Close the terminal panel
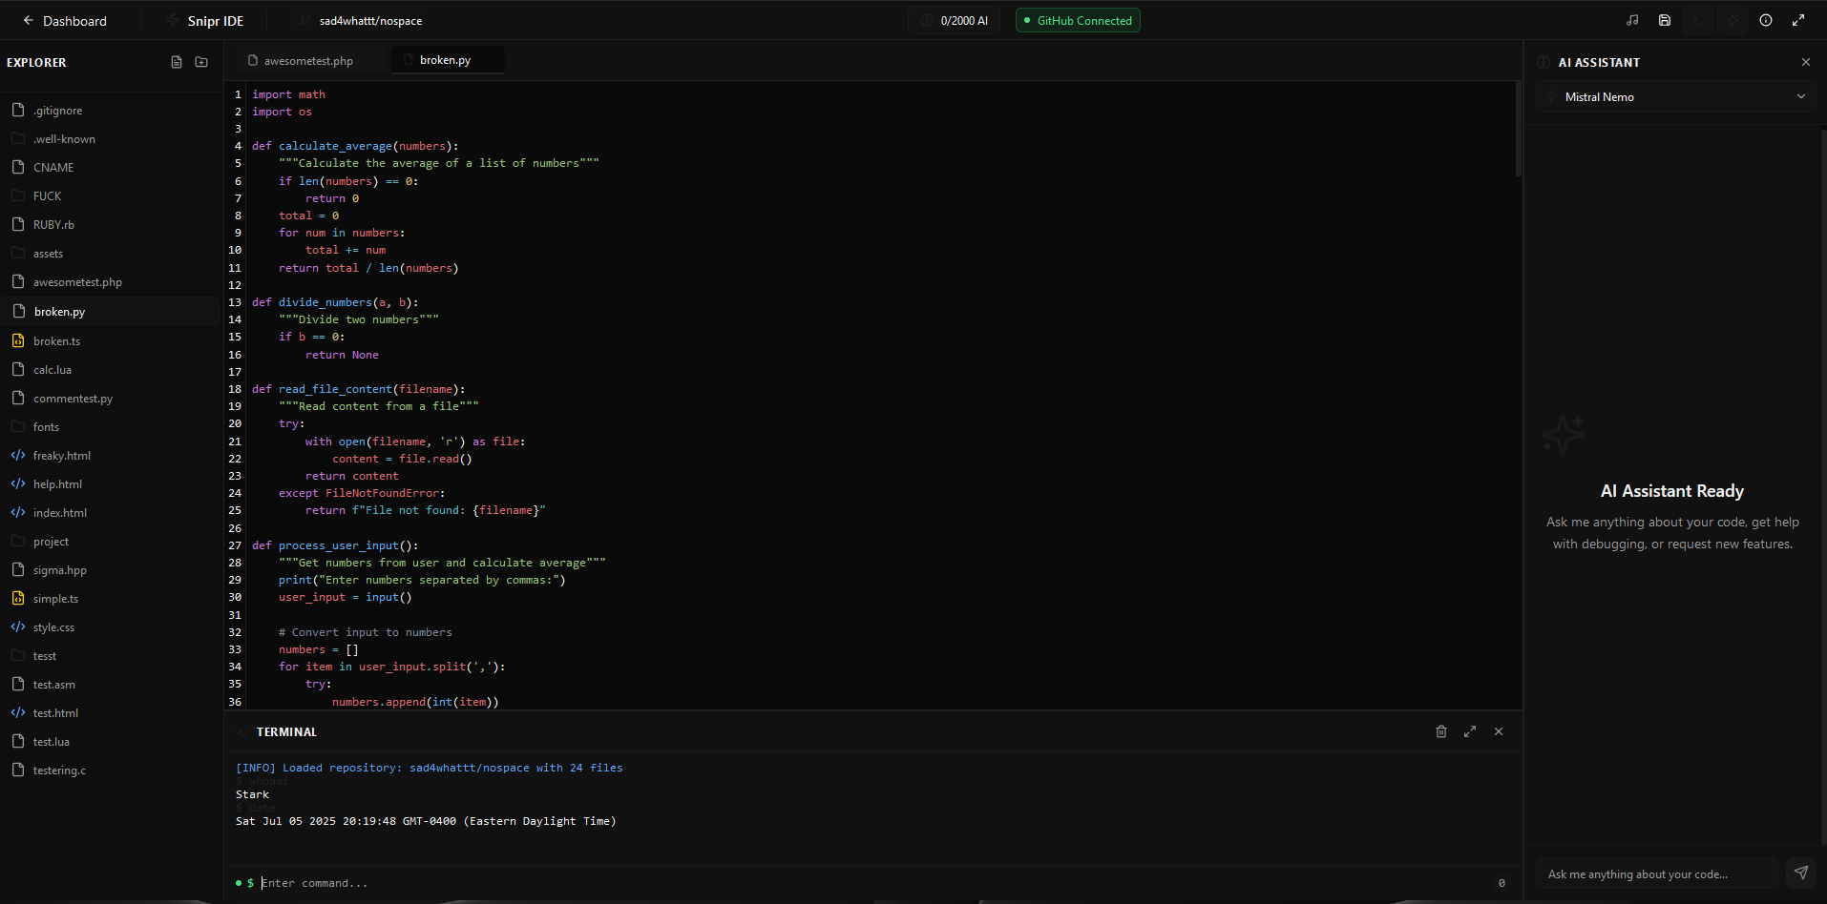 click(1499, 731)
